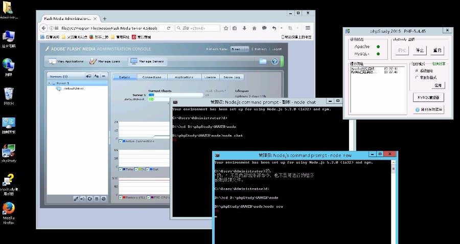460x244 pixels.
Task: Open the Firefox hamburger menu
Action: click(x=308, y=28)
